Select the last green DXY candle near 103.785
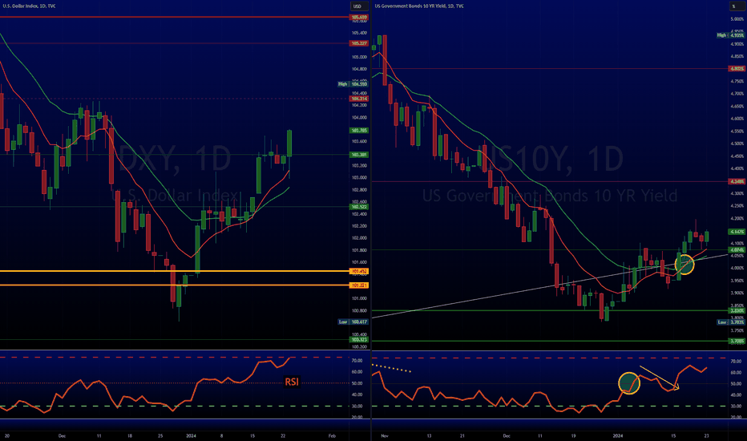Screen dimensions: 747x441 click(x=289, y=143)
